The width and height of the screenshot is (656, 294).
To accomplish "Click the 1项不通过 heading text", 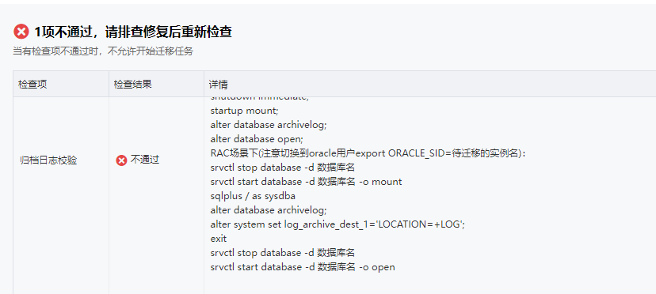I will (x=133, y=32).
